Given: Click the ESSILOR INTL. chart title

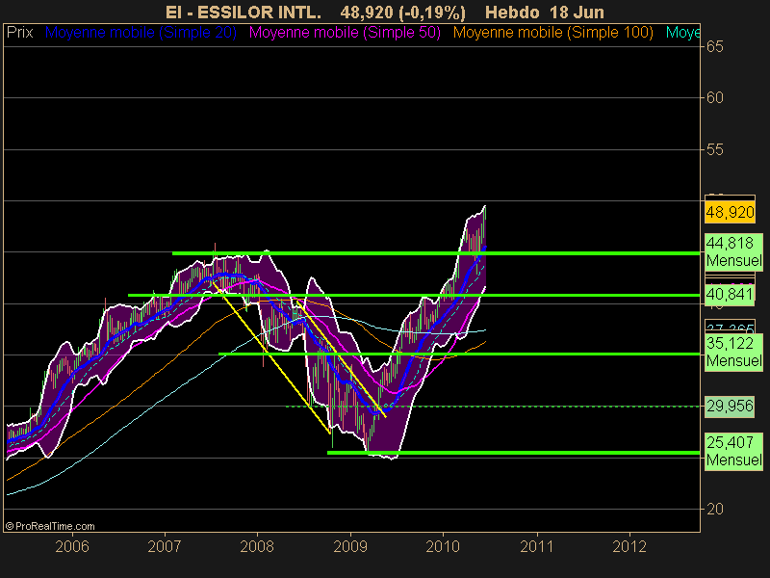Looking at the screenshot, I should (x=244, y=12).
